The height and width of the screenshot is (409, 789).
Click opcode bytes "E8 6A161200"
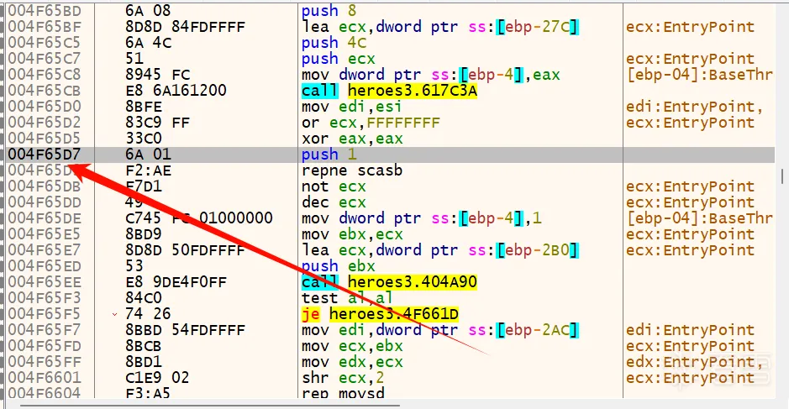point(176,91)
